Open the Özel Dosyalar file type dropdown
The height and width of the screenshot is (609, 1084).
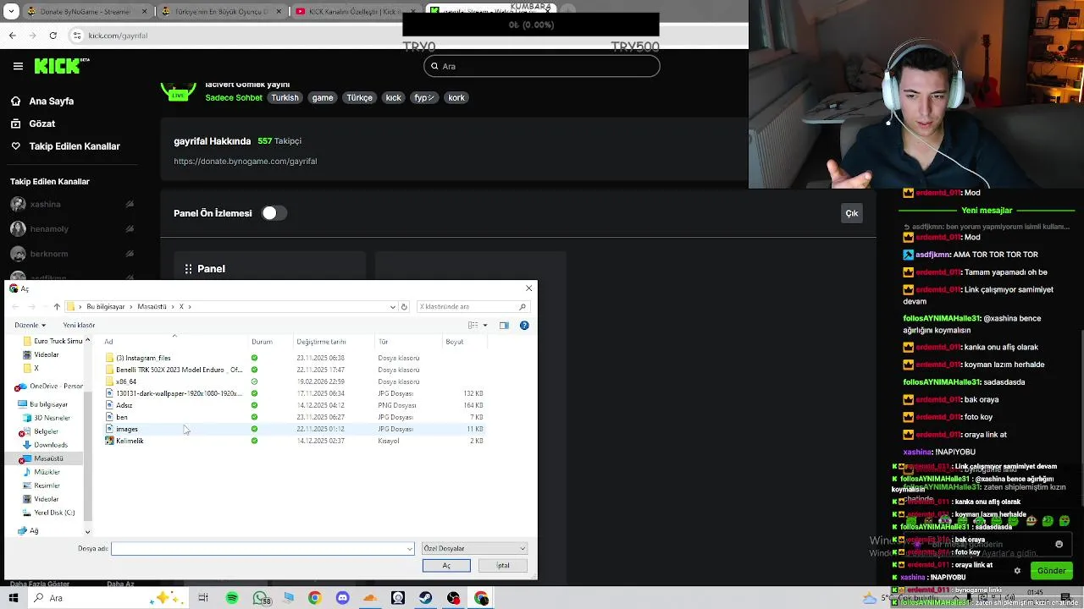pos(474,548)
